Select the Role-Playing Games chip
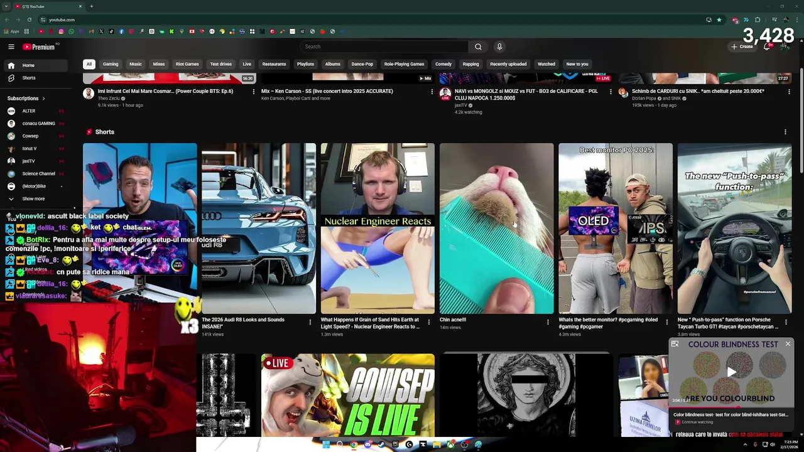Viewport: 804px width, 452px height. (404, 64)
